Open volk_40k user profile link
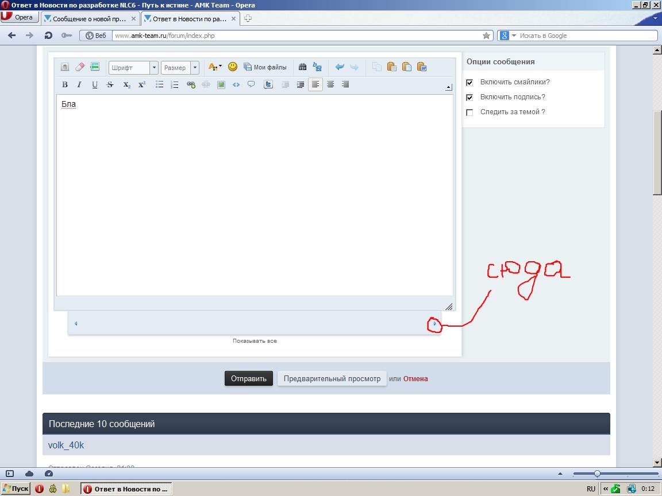Screen dimensions: 662x496 (66, 445)
